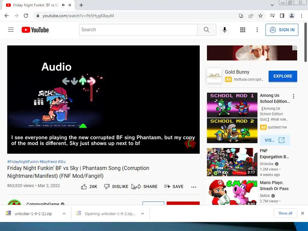This screenshot has height=231, width=308.
Task: Focus the YouTube search field
Action: pyautogui.click(x=138, y=30)
